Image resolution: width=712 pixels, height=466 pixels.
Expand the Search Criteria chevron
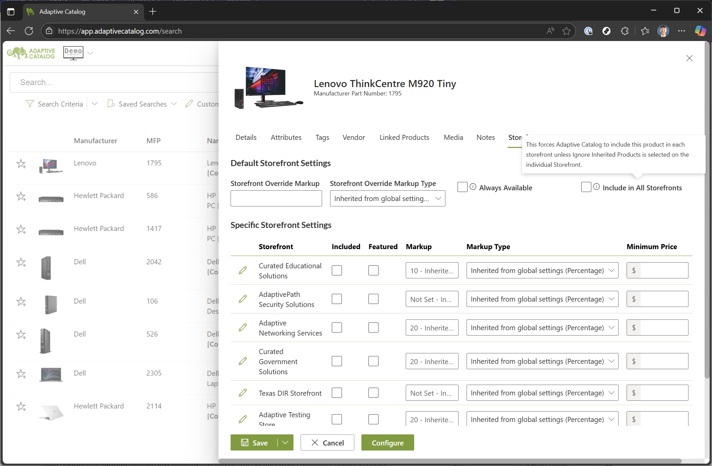tap(94, 104)
